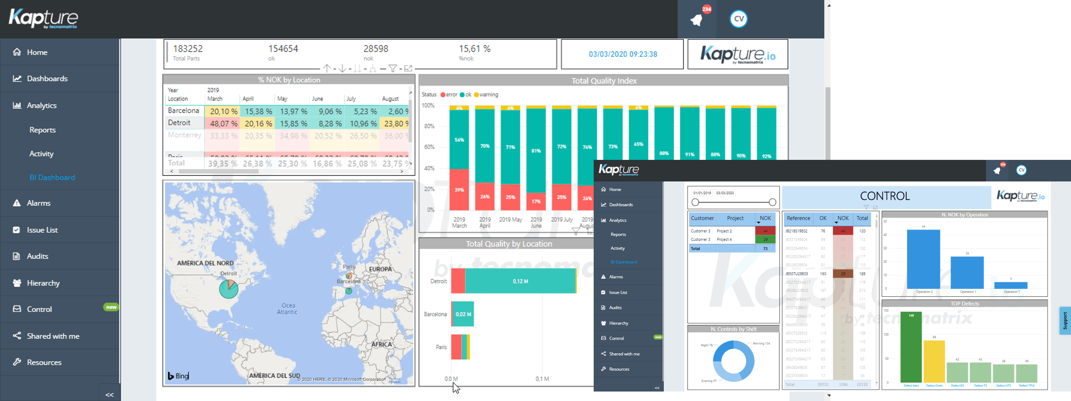Viewport: 1071px width, 401px height.
Task: Click the drill up arrow icon
Action: click(327, 68)
